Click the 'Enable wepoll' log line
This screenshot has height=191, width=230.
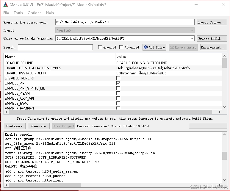click(x=18, y=134)
